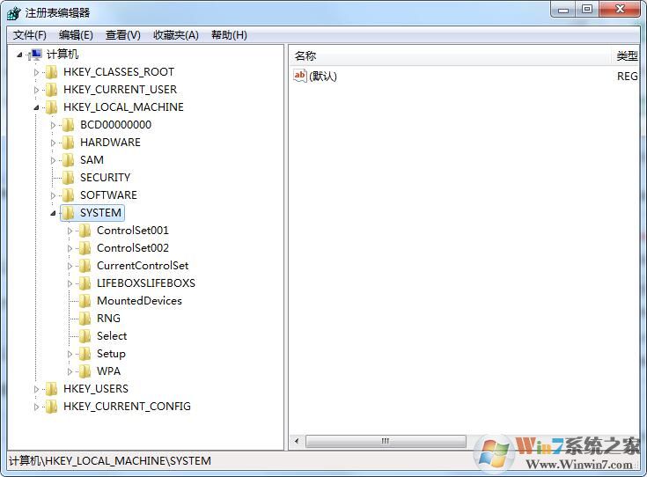Image resolution: width=647 pixels, height=477 pixels.
Task: Expand HKEY_CURRENT_USER with its arrow
Action: pos(36,90)
